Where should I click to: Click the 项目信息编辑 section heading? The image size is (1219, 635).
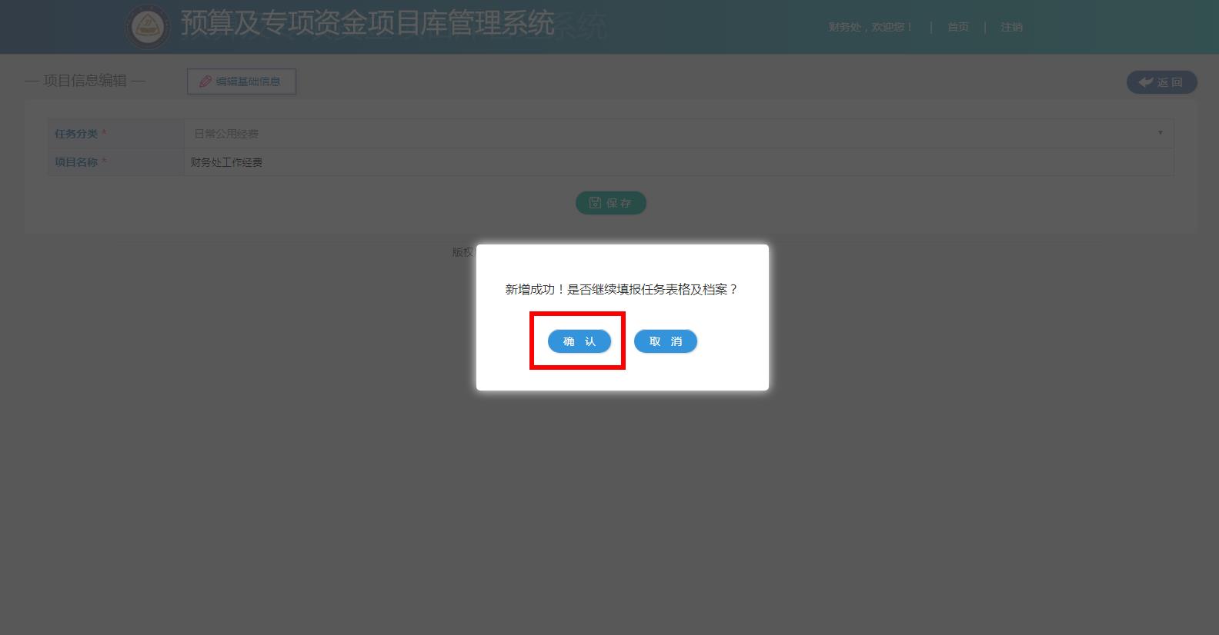point(85,81)
